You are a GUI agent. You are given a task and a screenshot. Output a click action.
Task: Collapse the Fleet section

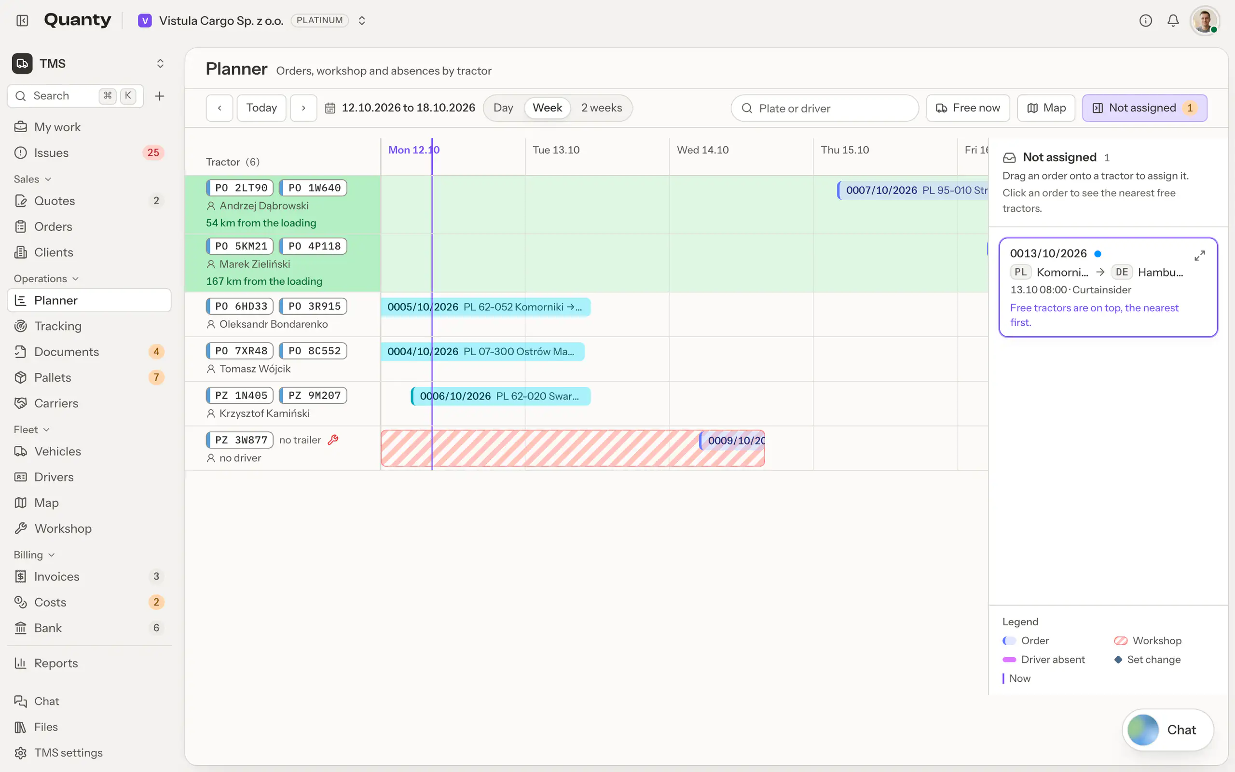click(32, 429)
